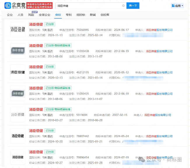Viewport: 190px width, 168px height.
Task: Open applicant link for trademark 11093435
Action: click(x=159, y=94)
